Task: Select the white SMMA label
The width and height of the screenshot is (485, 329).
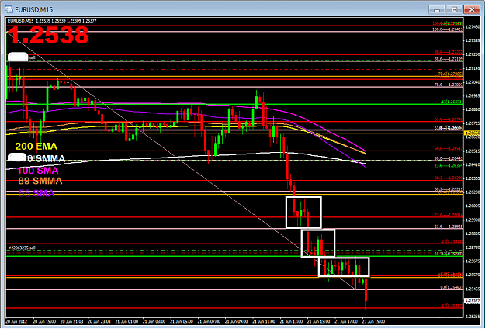Action: (46, 158)
